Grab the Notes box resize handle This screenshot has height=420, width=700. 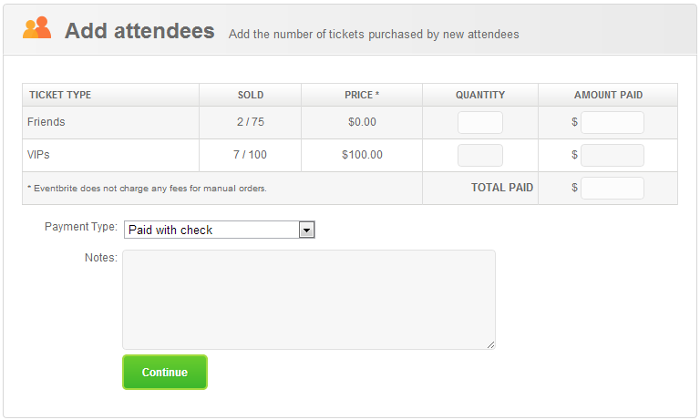[490, 344]
